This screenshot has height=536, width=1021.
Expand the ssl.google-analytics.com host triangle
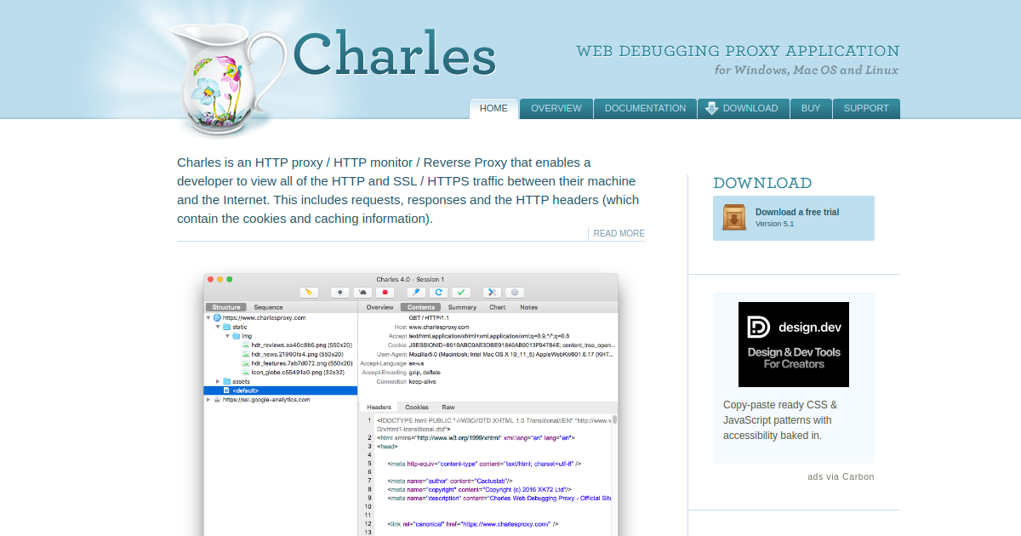tap(208, 399)
